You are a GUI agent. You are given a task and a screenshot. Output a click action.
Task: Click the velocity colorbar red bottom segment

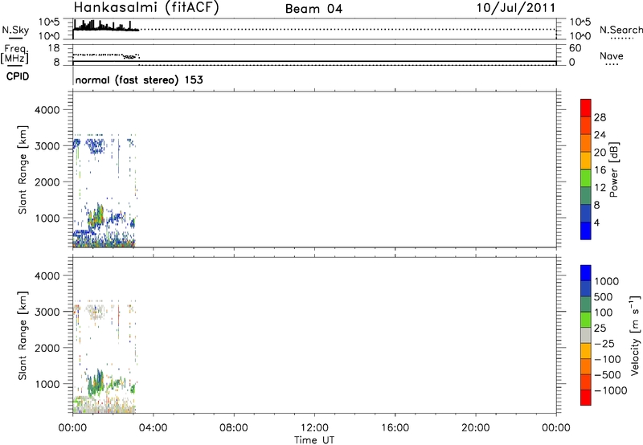[x=586, y=398]
